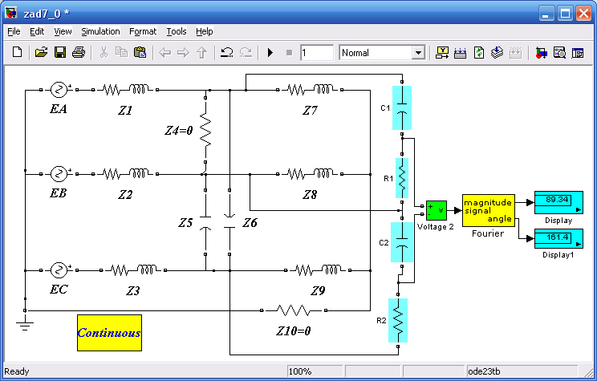Viewport: 597px width, 381px height.
Task: Select the R1 resistor block
Action: point(402,178)
